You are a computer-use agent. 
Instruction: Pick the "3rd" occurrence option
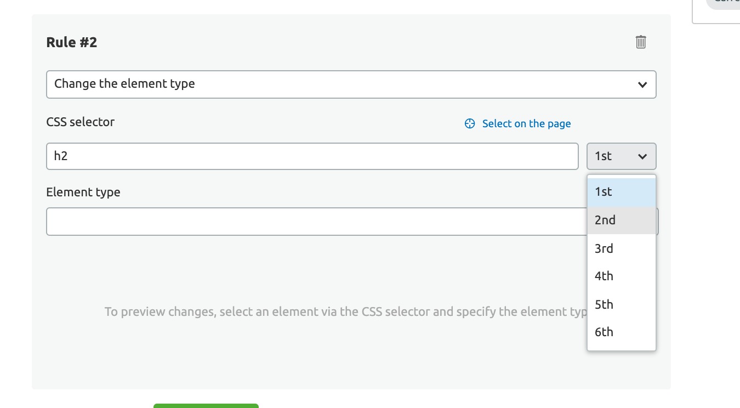tap(621, 248)
